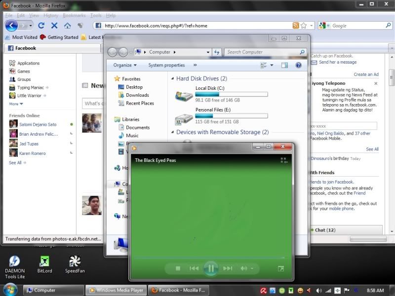
Task: Mute Media Player volume speaker icon
Action: coord(243,268)
